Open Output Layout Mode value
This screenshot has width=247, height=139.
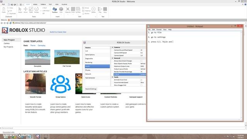(x=143, y=69)
